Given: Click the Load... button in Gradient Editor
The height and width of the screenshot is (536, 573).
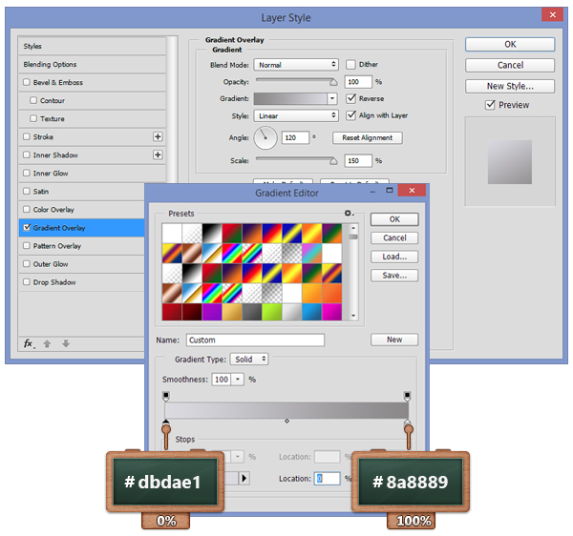Looking at the screenshot, I should (394, 257).
